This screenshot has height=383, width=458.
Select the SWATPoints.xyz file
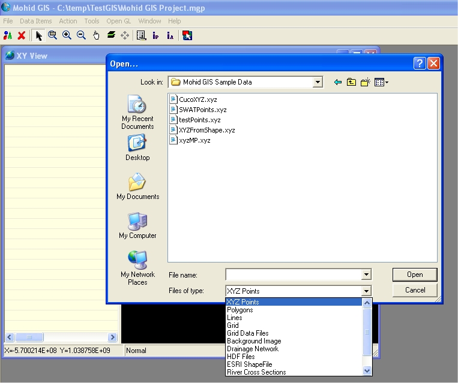pyautogui.click(x=202, y=110)
